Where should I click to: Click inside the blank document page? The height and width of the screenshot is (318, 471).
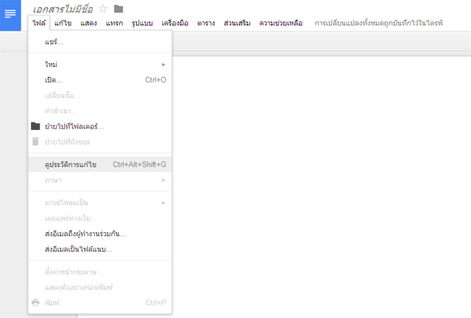(x=322, y=186)
